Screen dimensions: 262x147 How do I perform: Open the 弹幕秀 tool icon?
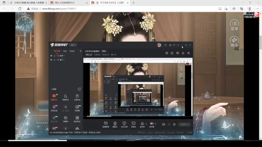coord(65,119)
